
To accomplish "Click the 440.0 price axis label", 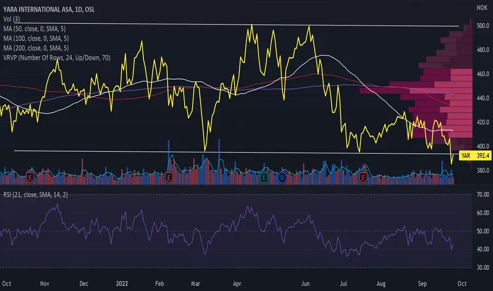I will 483,98.
